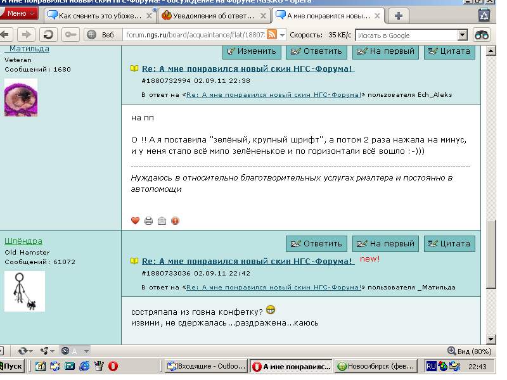
Task: Click the key password wand icon
Action: [x=70, y=35]
